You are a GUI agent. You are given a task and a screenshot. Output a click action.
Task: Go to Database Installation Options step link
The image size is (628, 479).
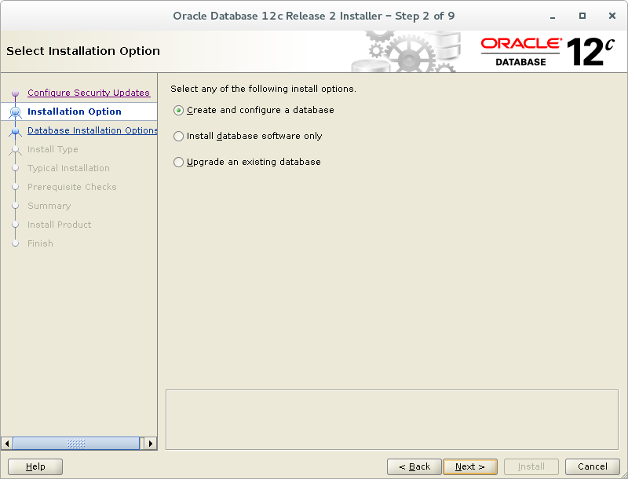point(92,130)
